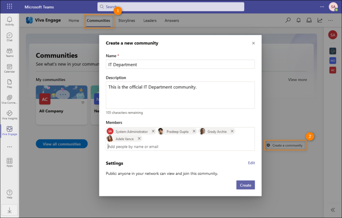This screenshot has height=218, width=342.
Task: Click Edit next to Settings
Action: 251,163
